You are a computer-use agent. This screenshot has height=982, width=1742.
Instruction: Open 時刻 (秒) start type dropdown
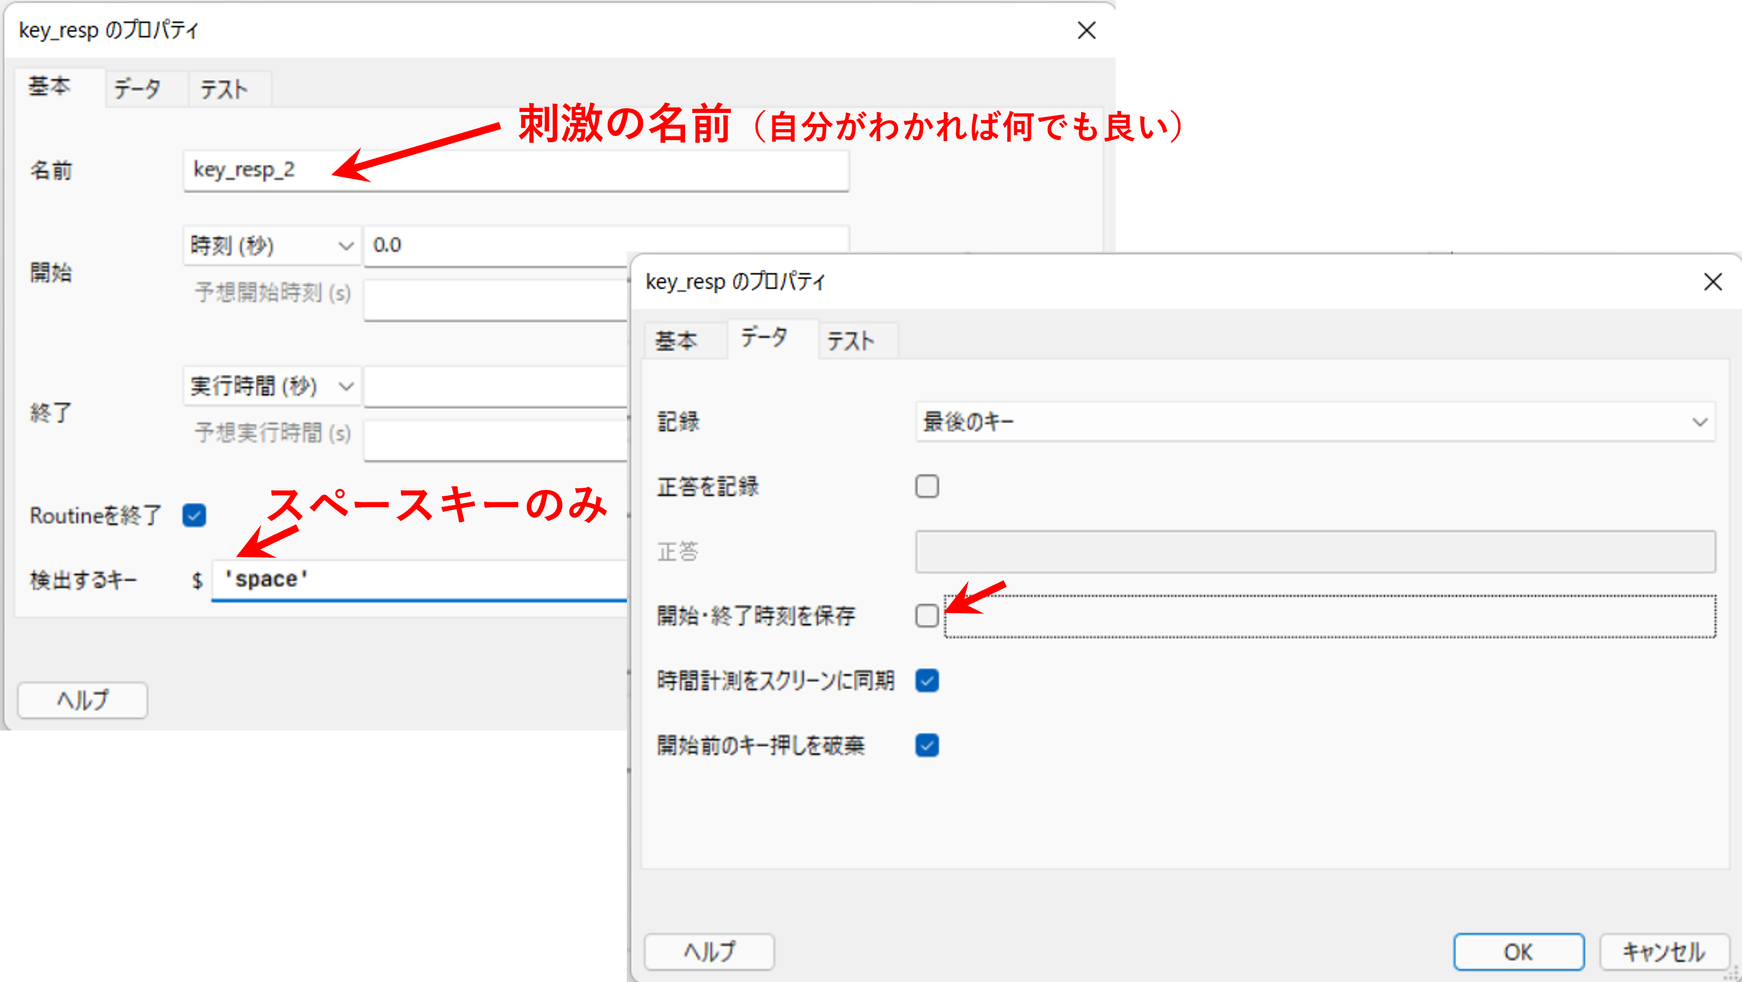coord(272,245)
